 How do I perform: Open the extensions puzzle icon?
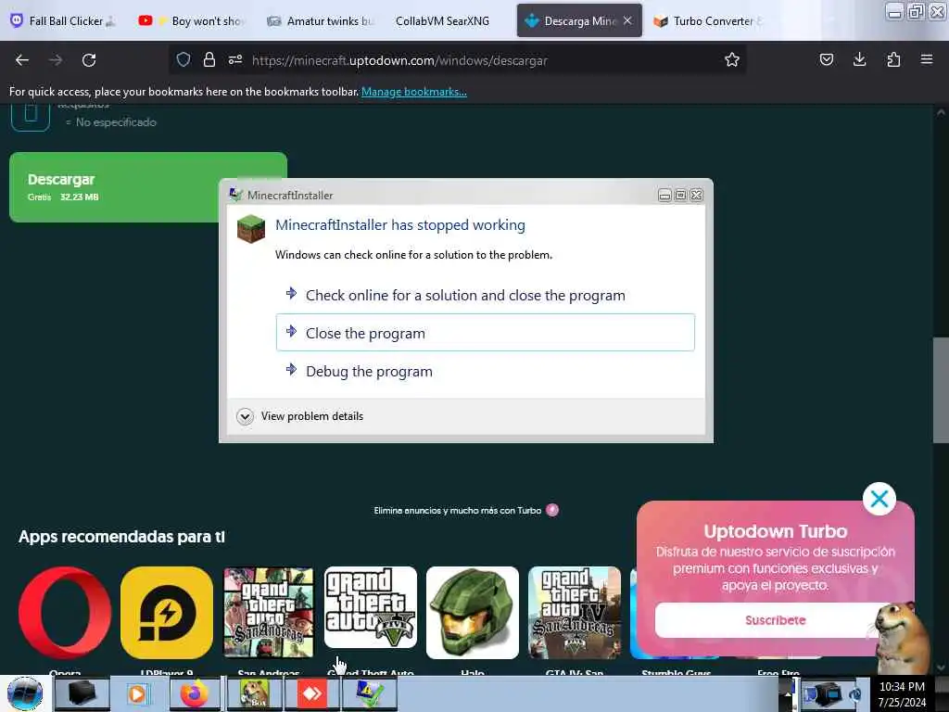click(x=893, y=60)
